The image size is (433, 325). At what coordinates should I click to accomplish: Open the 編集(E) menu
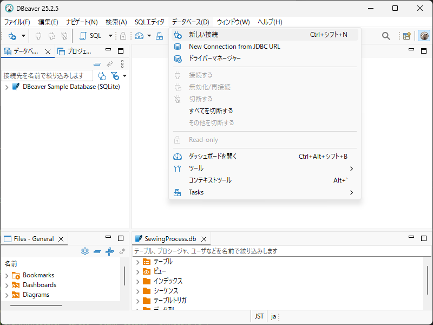coord(48,22)
